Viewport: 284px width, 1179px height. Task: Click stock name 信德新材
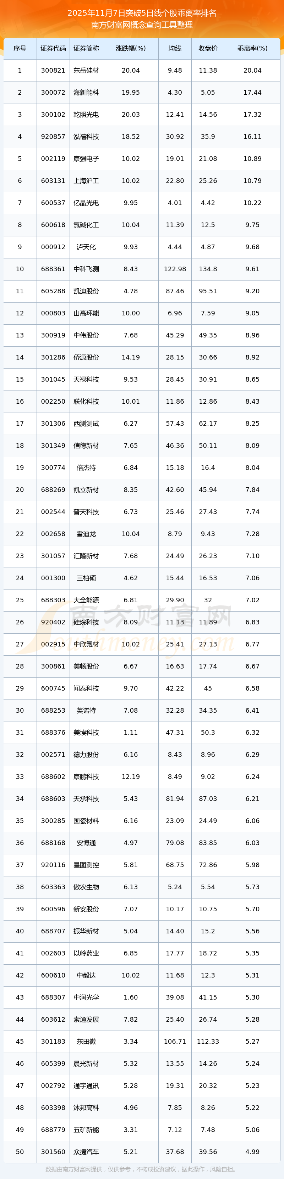pos(86,445)
